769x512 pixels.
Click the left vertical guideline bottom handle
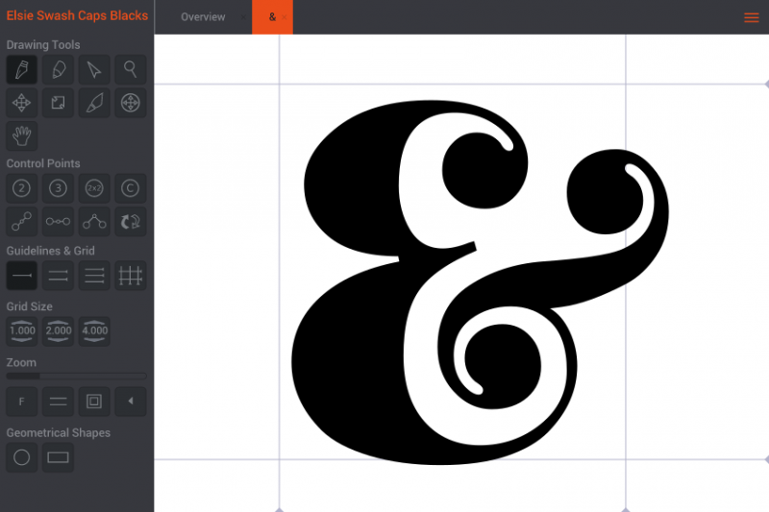(279, 509)
